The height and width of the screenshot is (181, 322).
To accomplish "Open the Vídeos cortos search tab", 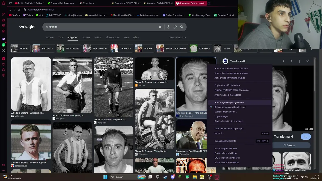I will click(113, 37).
